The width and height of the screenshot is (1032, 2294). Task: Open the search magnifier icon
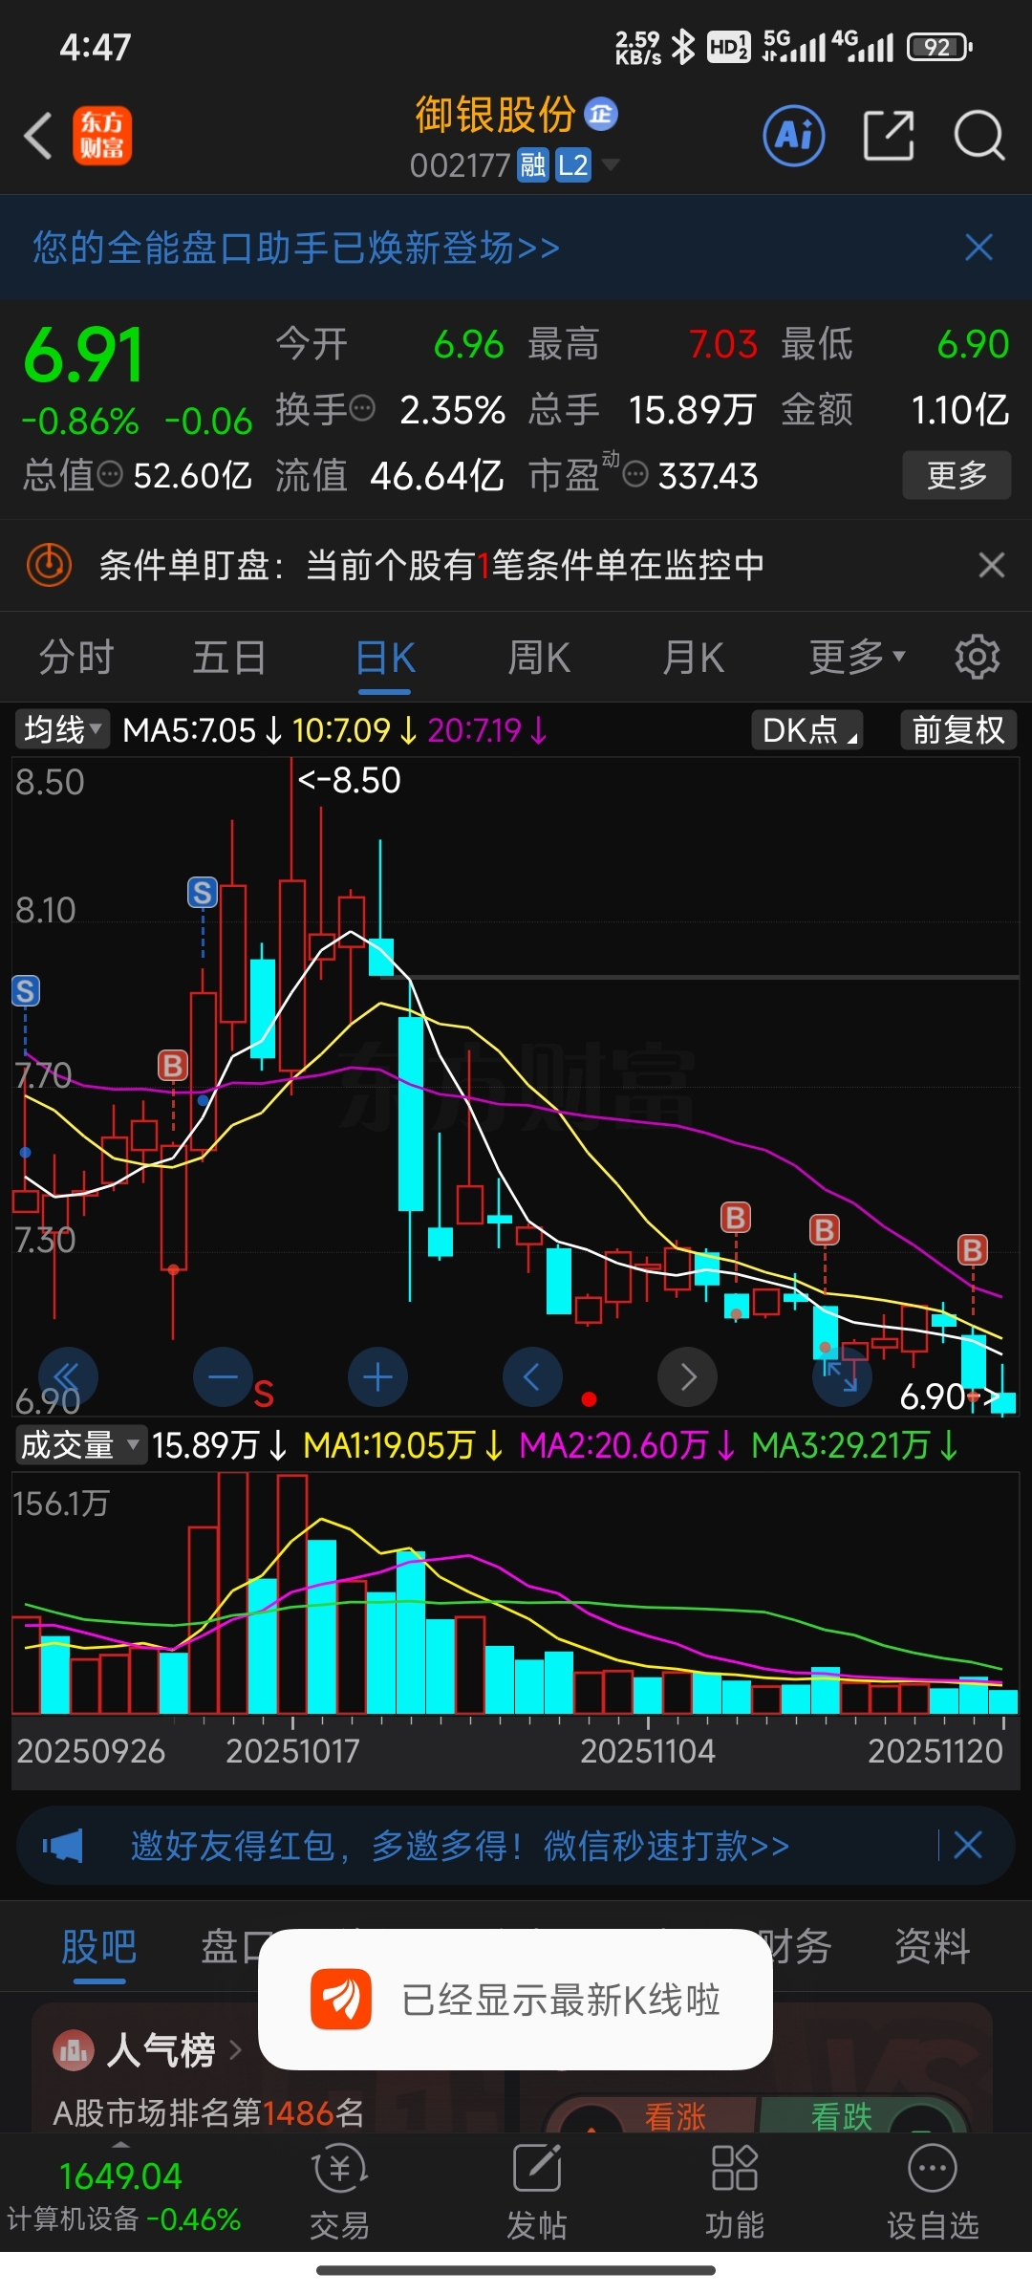click(x=979, y=136)
